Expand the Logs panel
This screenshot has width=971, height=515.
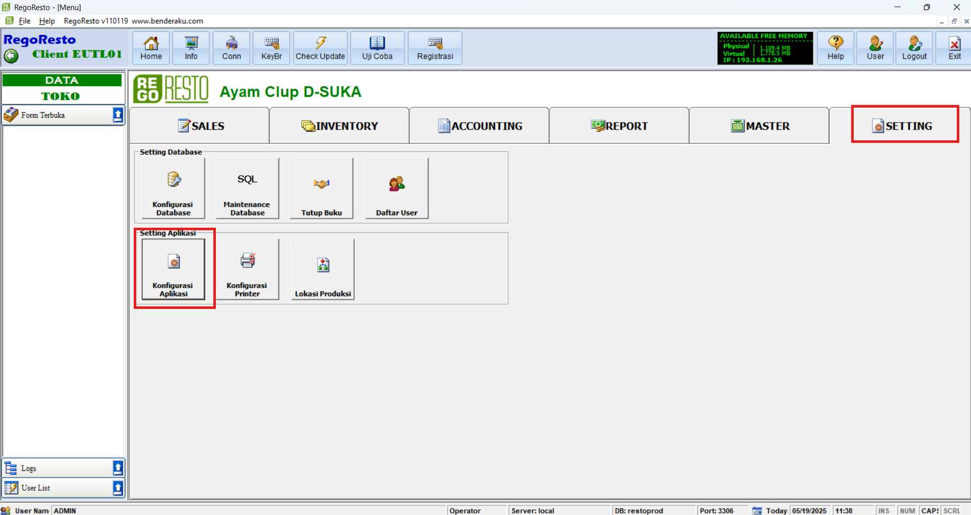point(118,468)
